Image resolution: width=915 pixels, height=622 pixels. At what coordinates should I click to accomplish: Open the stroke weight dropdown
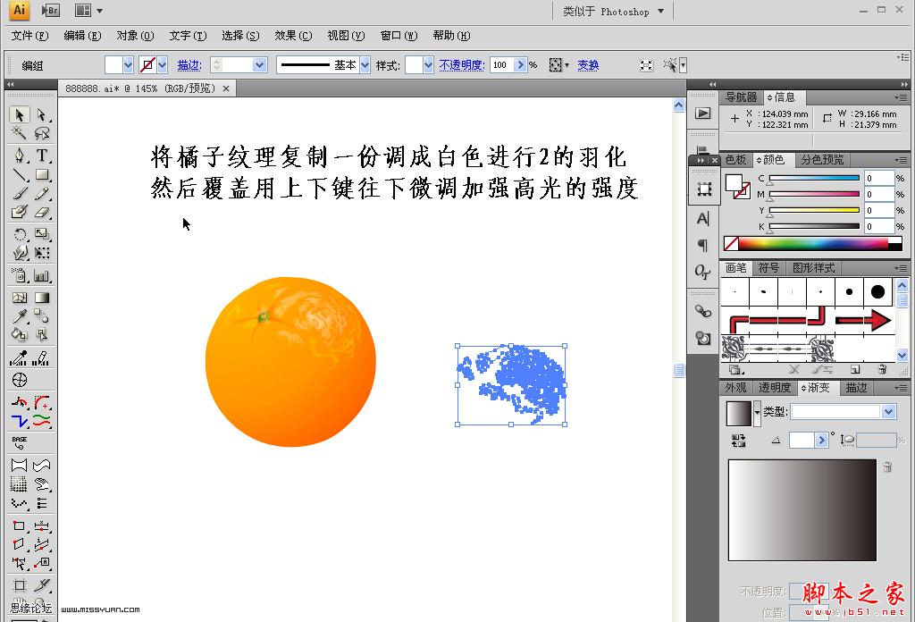(260, 64)
